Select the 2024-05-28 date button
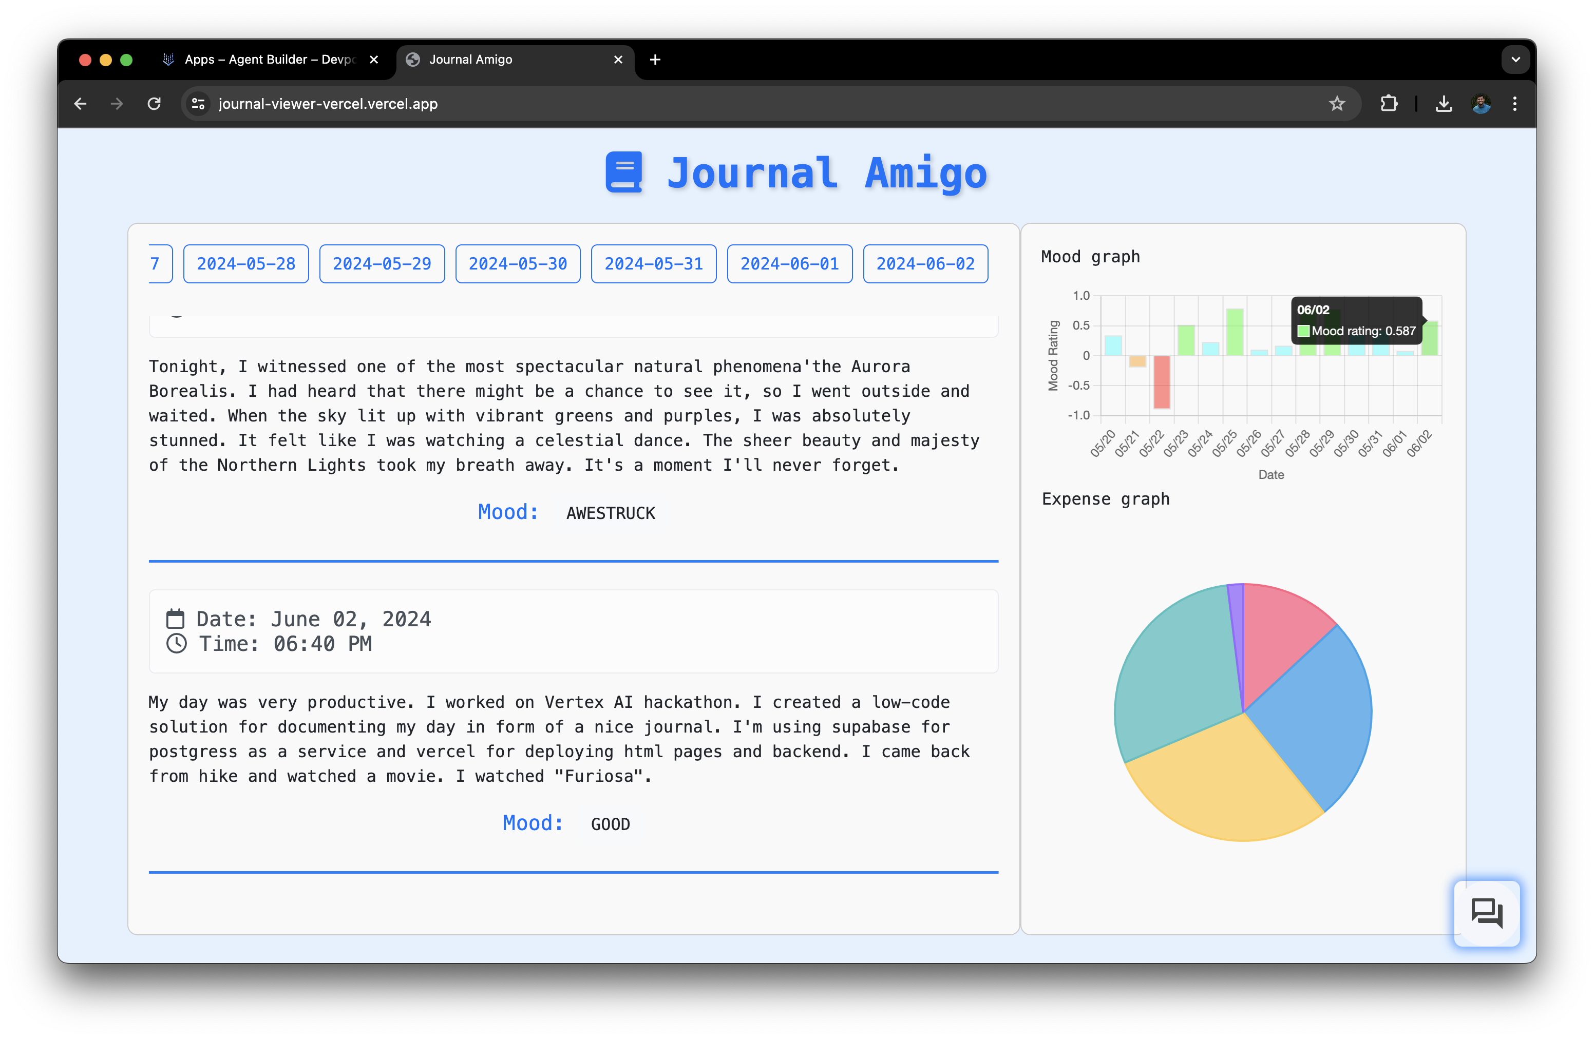1594x1039 pixels. (x=246, y=264)
